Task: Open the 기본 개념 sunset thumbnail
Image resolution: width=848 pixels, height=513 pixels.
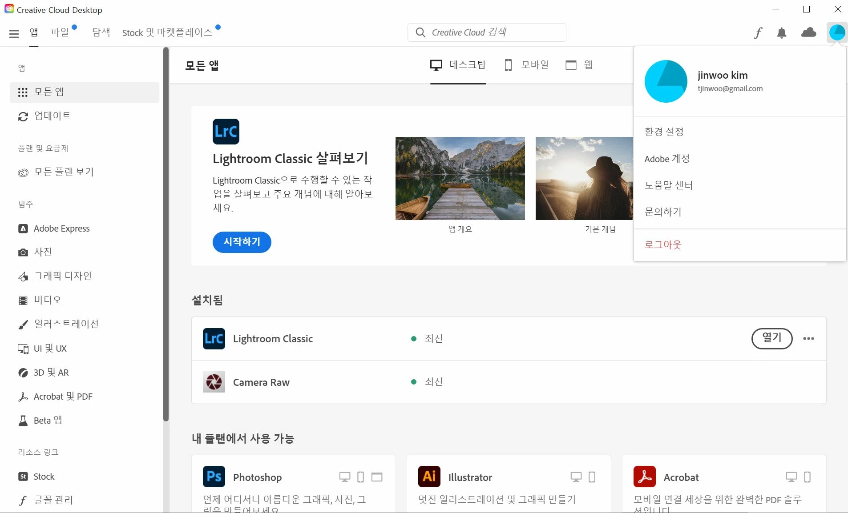Action: [584, 178]
